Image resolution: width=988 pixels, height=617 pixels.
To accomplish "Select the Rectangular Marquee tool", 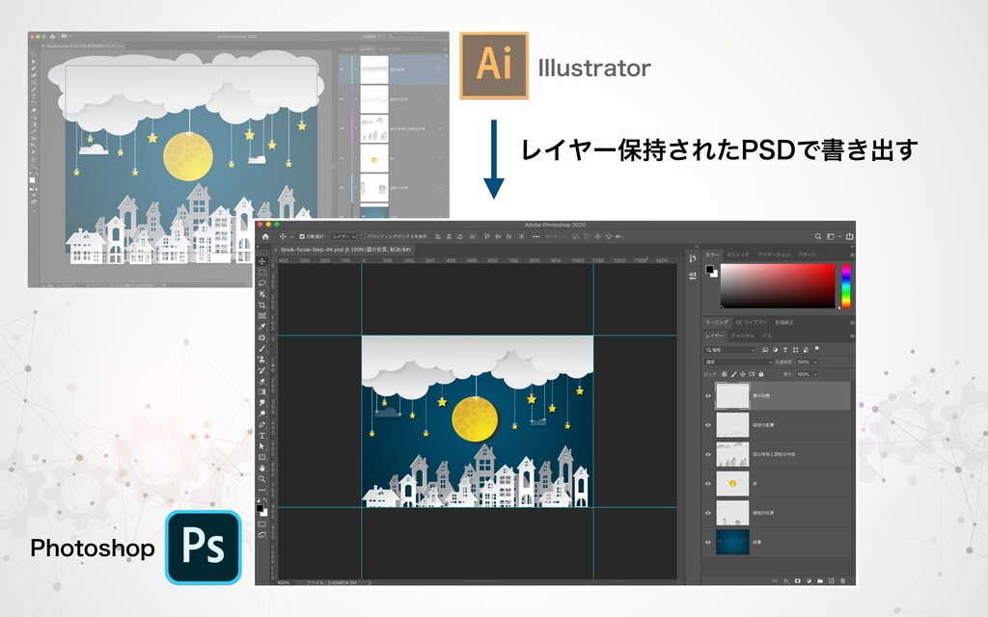I will [x=262, y=272].
